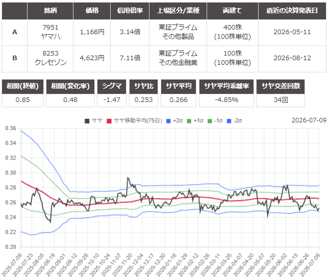Click the サヤ line peak near 2025-11-20
Image resolution: width=328 pixels, height=278 pixels.
pos(128,178)
